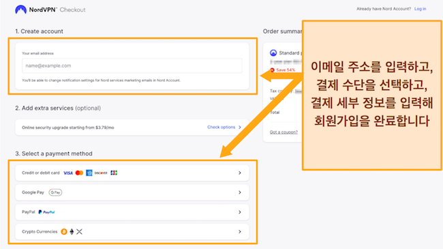443x249 pixels.
Task: Click the XRP crypto icon
Action: [79, 232]
